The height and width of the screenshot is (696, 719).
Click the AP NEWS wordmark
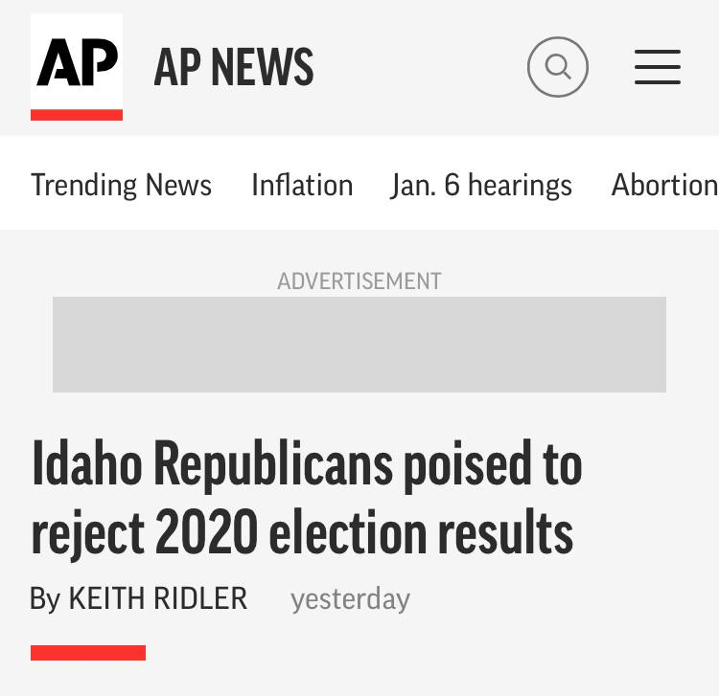point(233,67)
